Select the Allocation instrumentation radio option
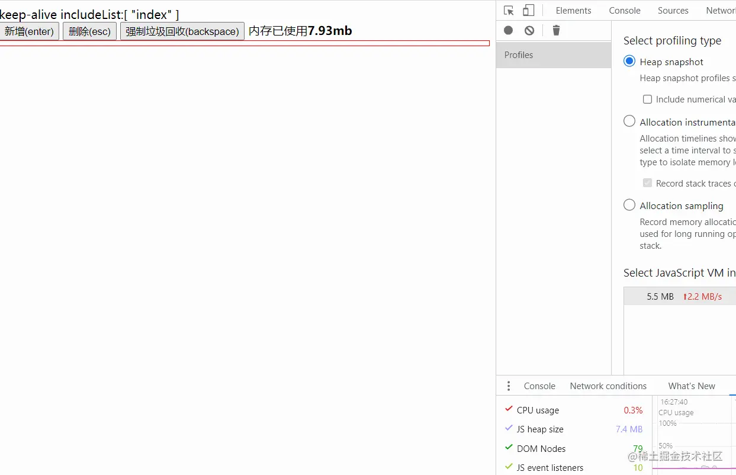 click(x=629, y=121)
